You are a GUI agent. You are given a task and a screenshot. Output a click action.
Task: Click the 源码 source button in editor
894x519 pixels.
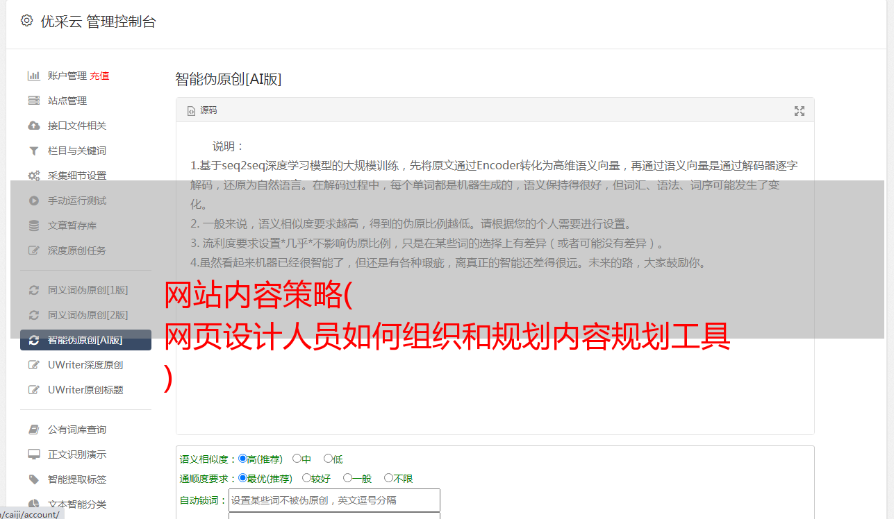202,110
